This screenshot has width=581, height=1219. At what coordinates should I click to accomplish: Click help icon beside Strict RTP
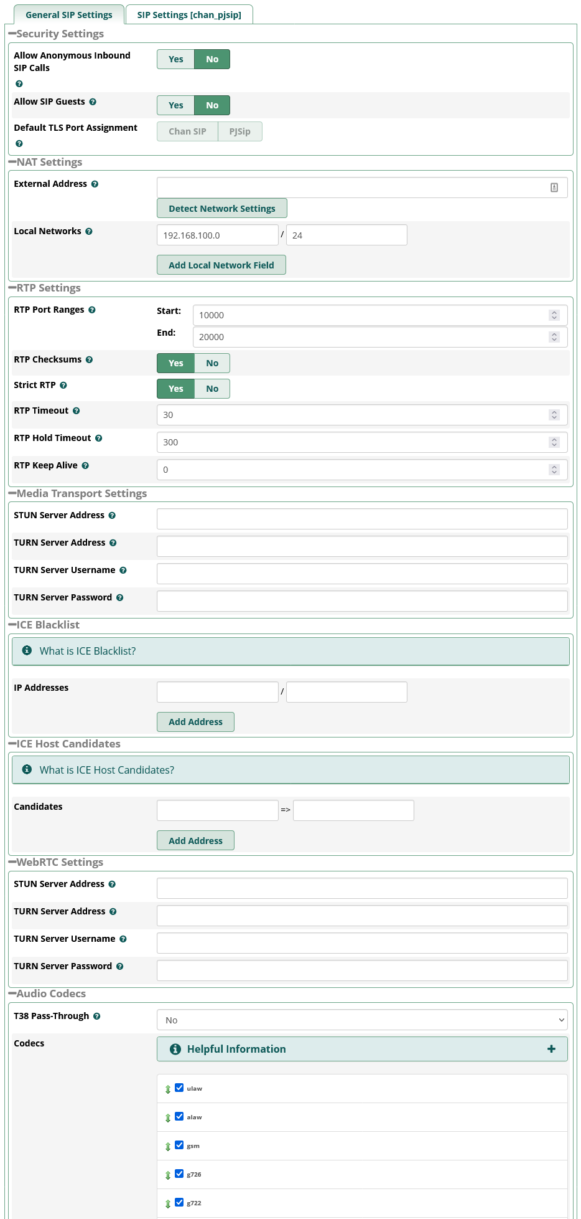point(63,386)
